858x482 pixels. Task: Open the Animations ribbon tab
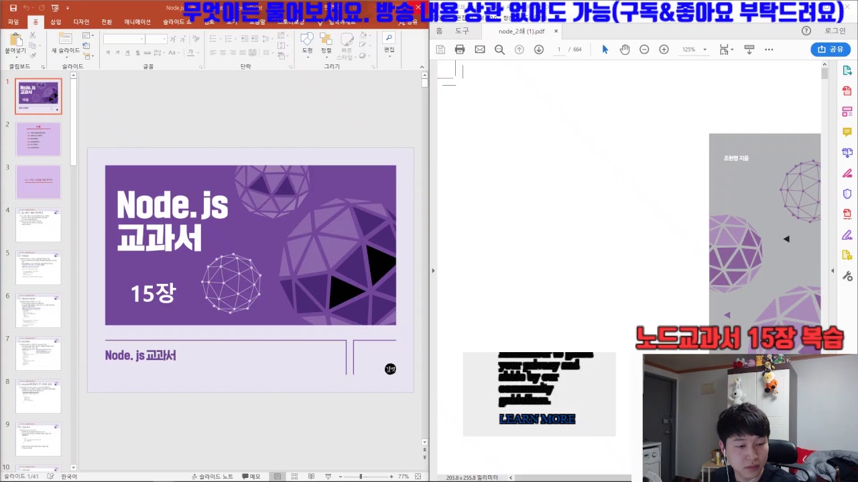[137, 22]
